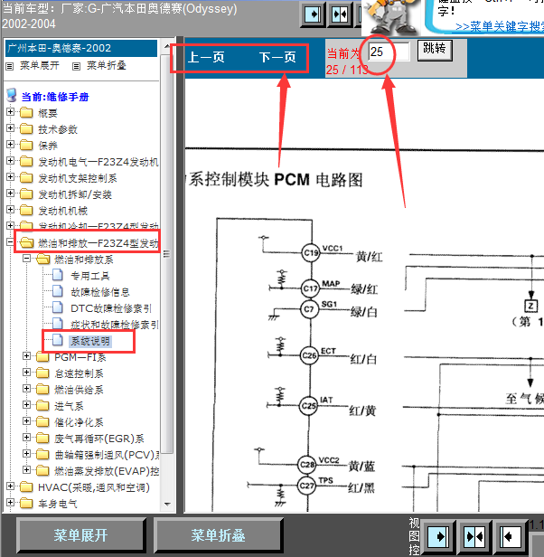Viewport: 544px width, 557px height.
Task: Expand the HVAC(采暖,通风和空调) node
Action: (10, 486)
